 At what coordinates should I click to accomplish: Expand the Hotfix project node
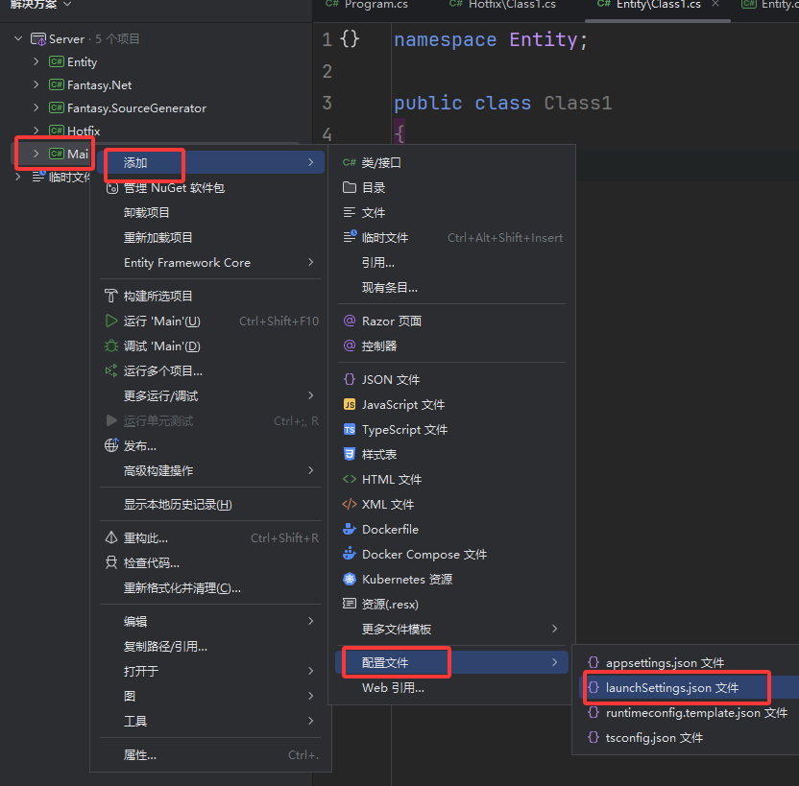36,131
